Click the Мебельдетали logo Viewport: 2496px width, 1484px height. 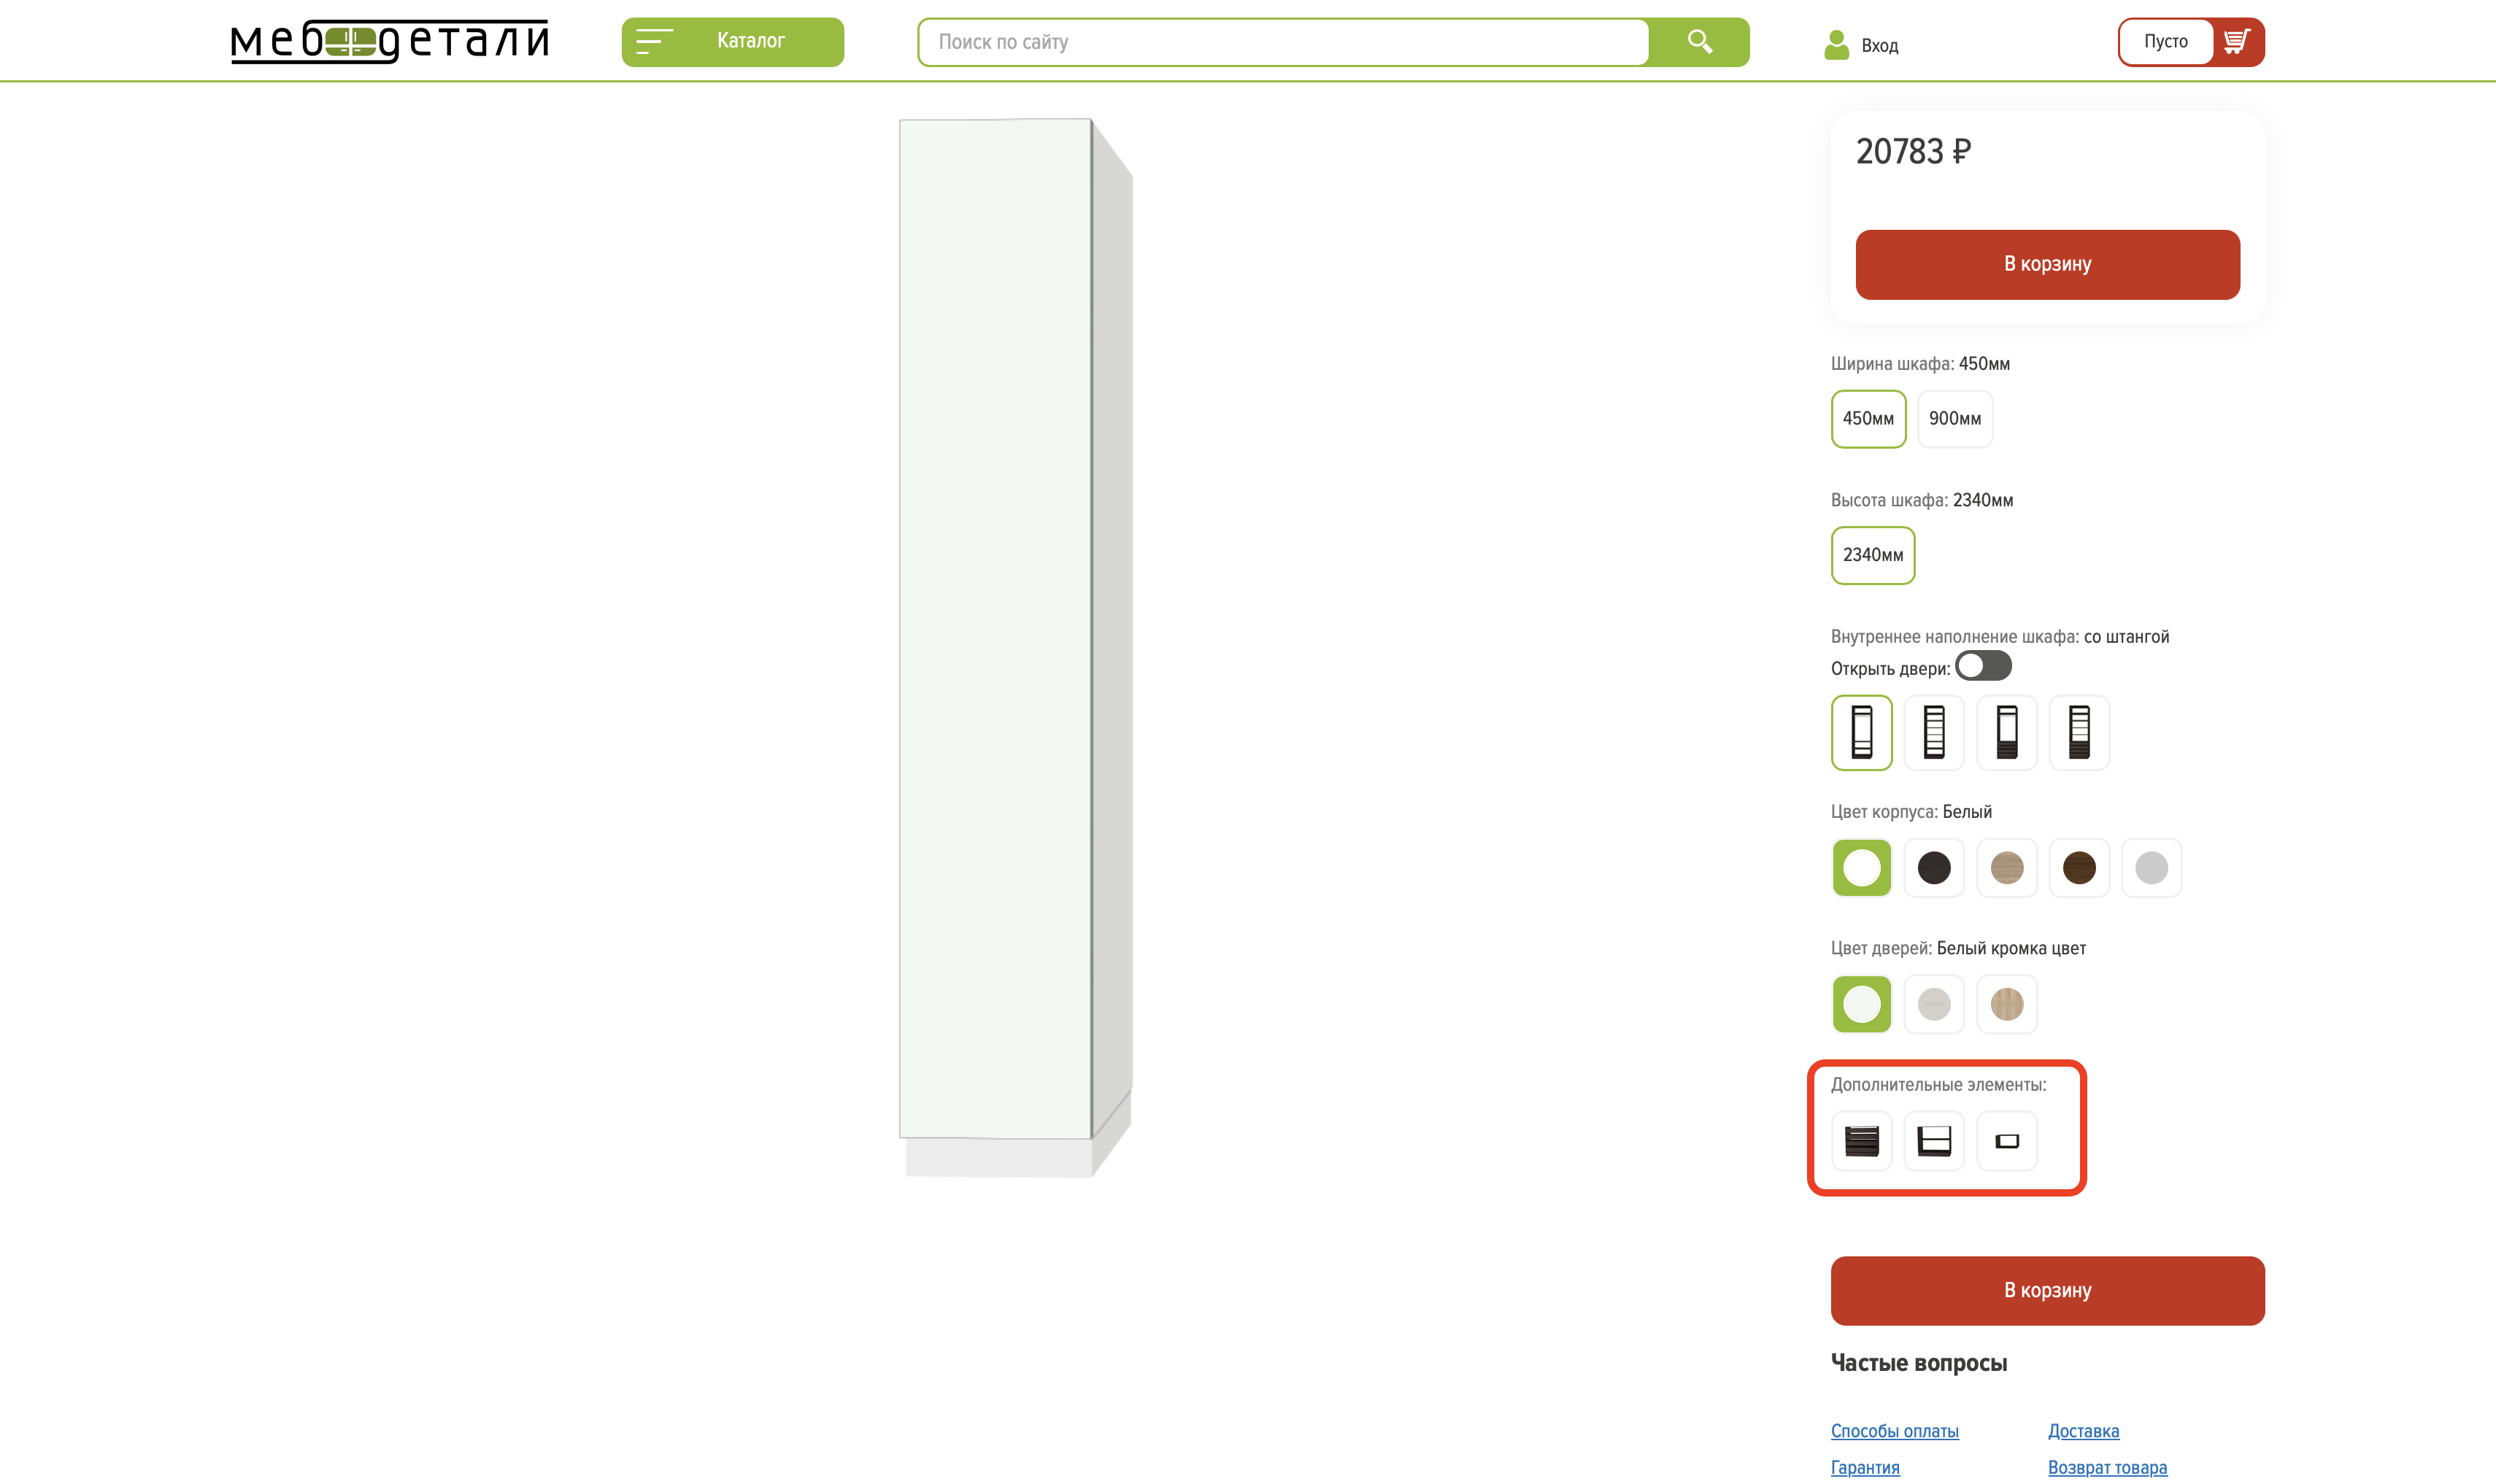(389, 42)
